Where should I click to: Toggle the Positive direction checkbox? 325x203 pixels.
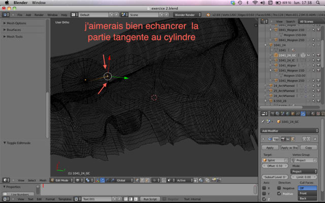tap(280, 193)
